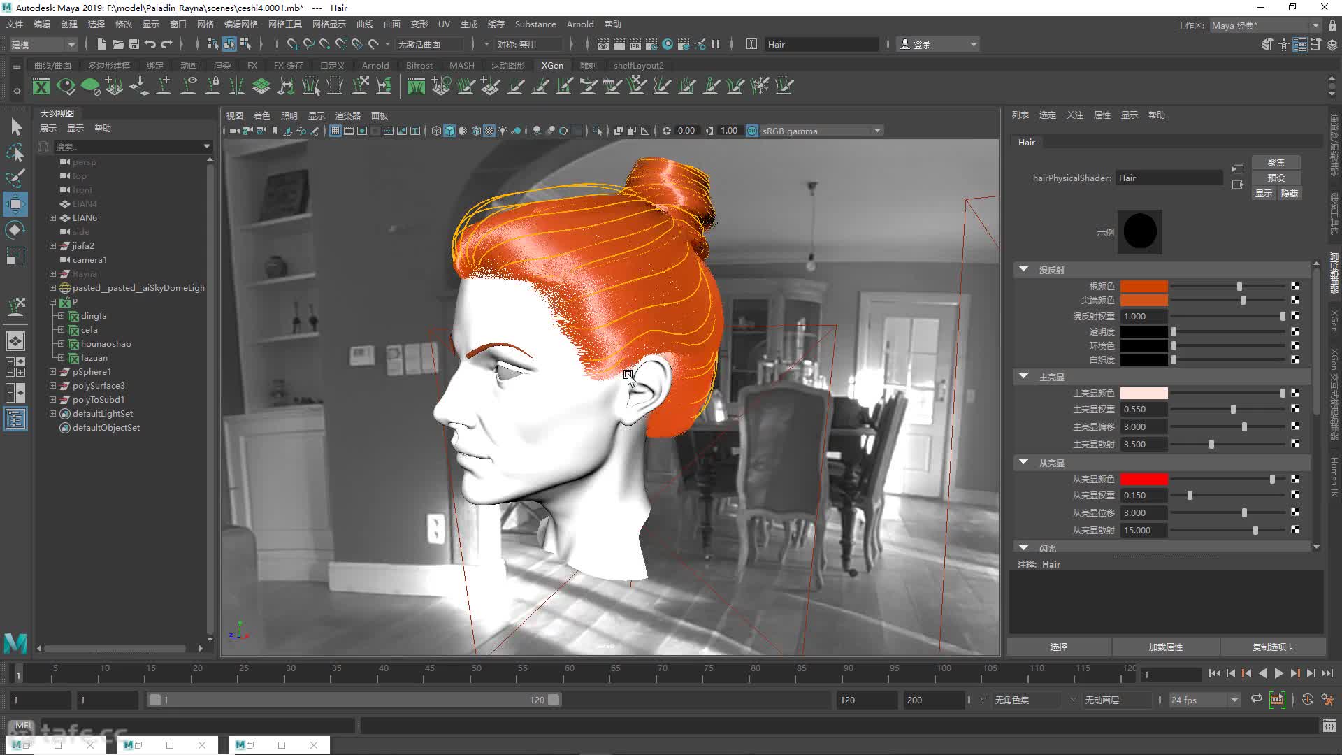Screen dimensions: 1342x755
Task: Open the modeling menu set dropdown
Action: 43,44
